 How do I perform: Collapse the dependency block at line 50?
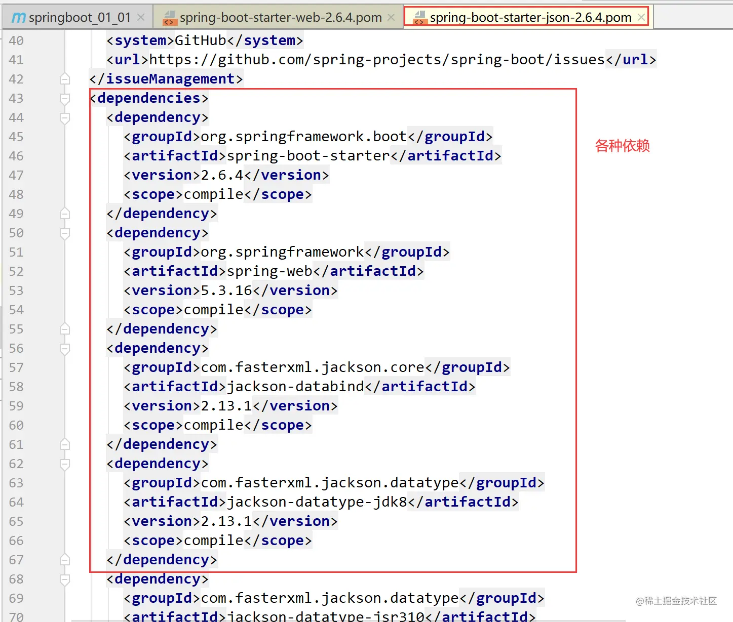click(65, 233)
